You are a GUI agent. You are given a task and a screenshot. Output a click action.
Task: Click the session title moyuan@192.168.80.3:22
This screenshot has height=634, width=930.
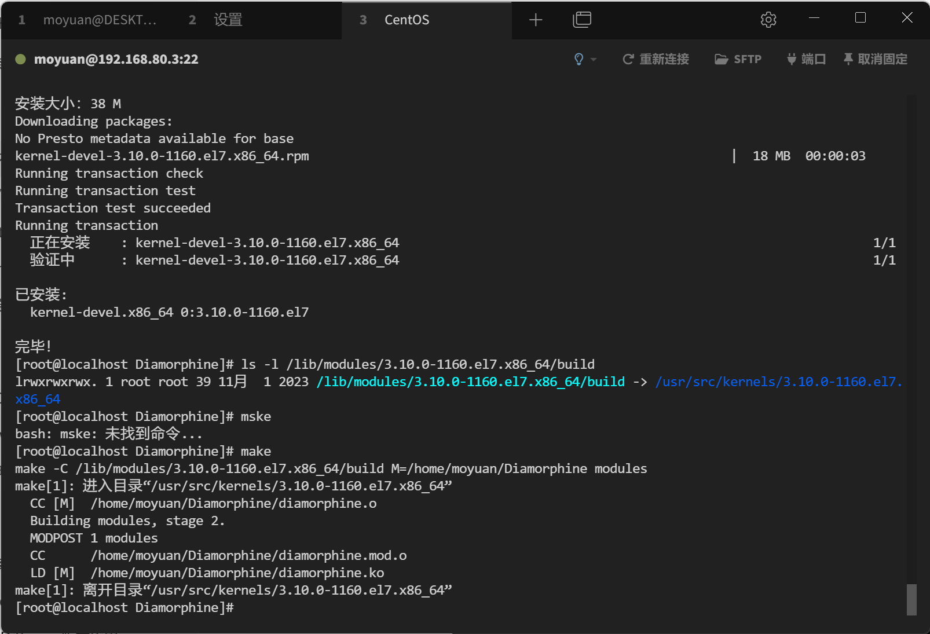[x=116, y=59]
